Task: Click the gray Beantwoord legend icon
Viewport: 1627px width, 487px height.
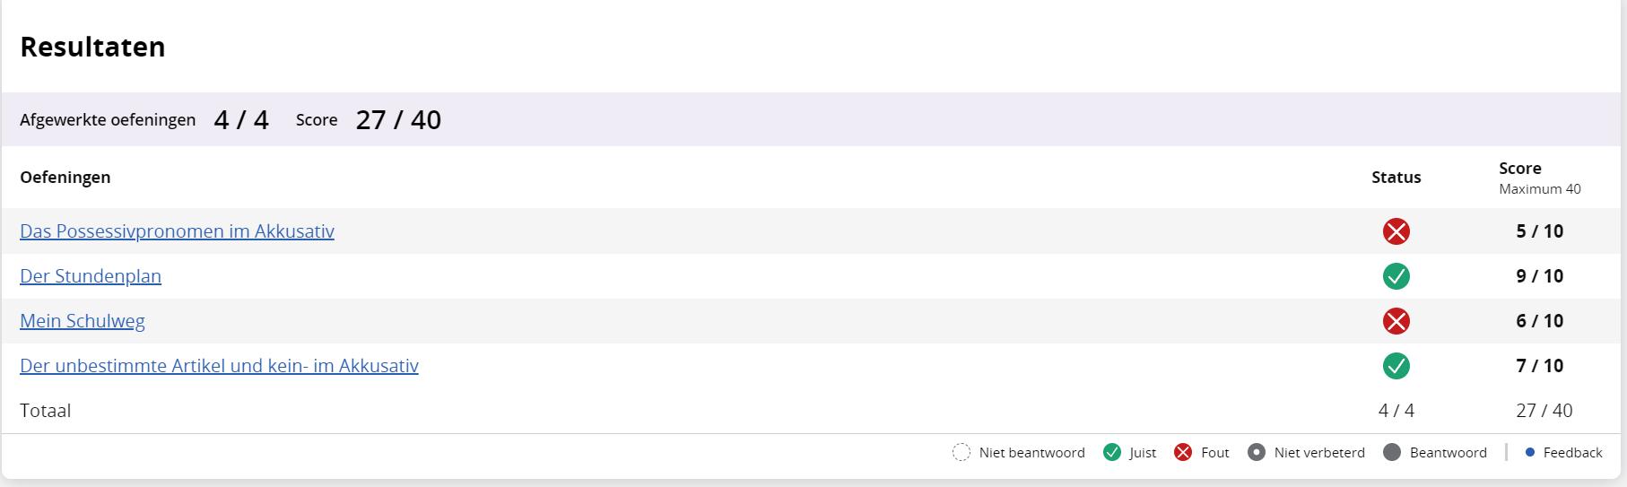Action: tap(1392, 452)
